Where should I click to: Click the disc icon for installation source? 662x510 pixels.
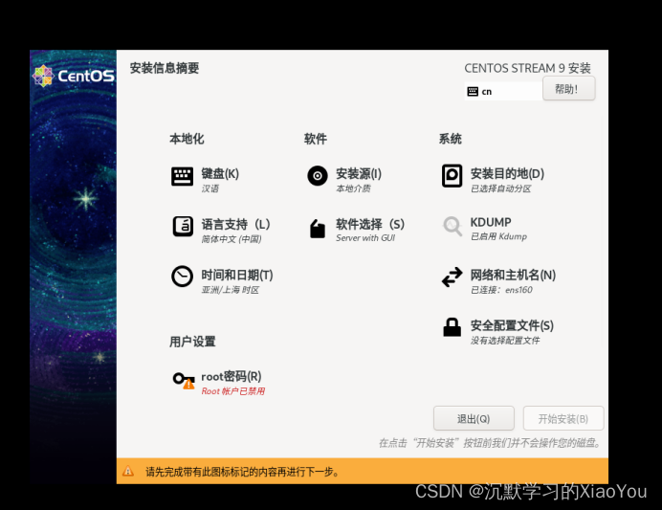tap(318, 176)
